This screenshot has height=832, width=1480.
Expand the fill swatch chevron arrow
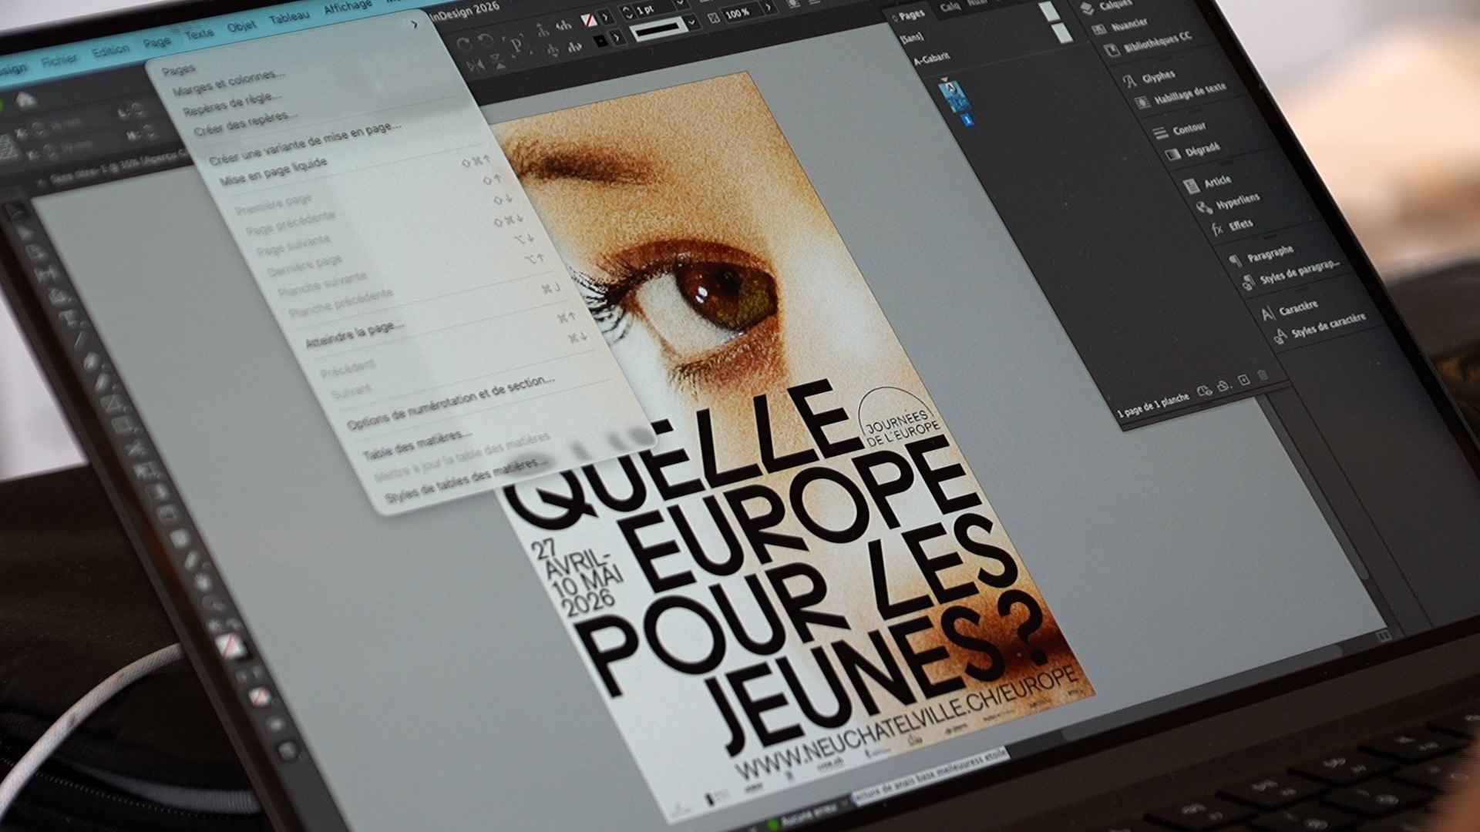tap(606, 16)
